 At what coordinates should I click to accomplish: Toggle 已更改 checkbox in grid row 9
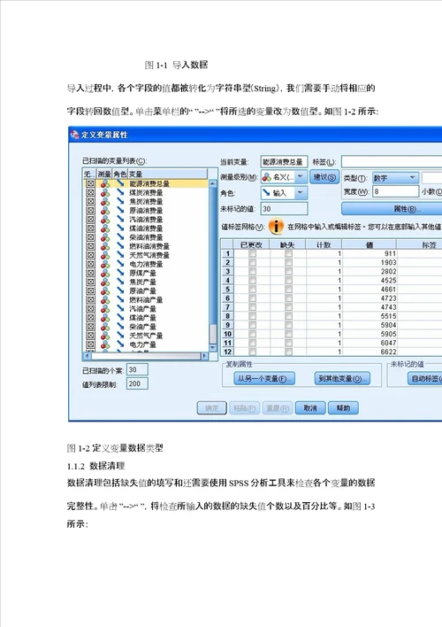(252, 325)
